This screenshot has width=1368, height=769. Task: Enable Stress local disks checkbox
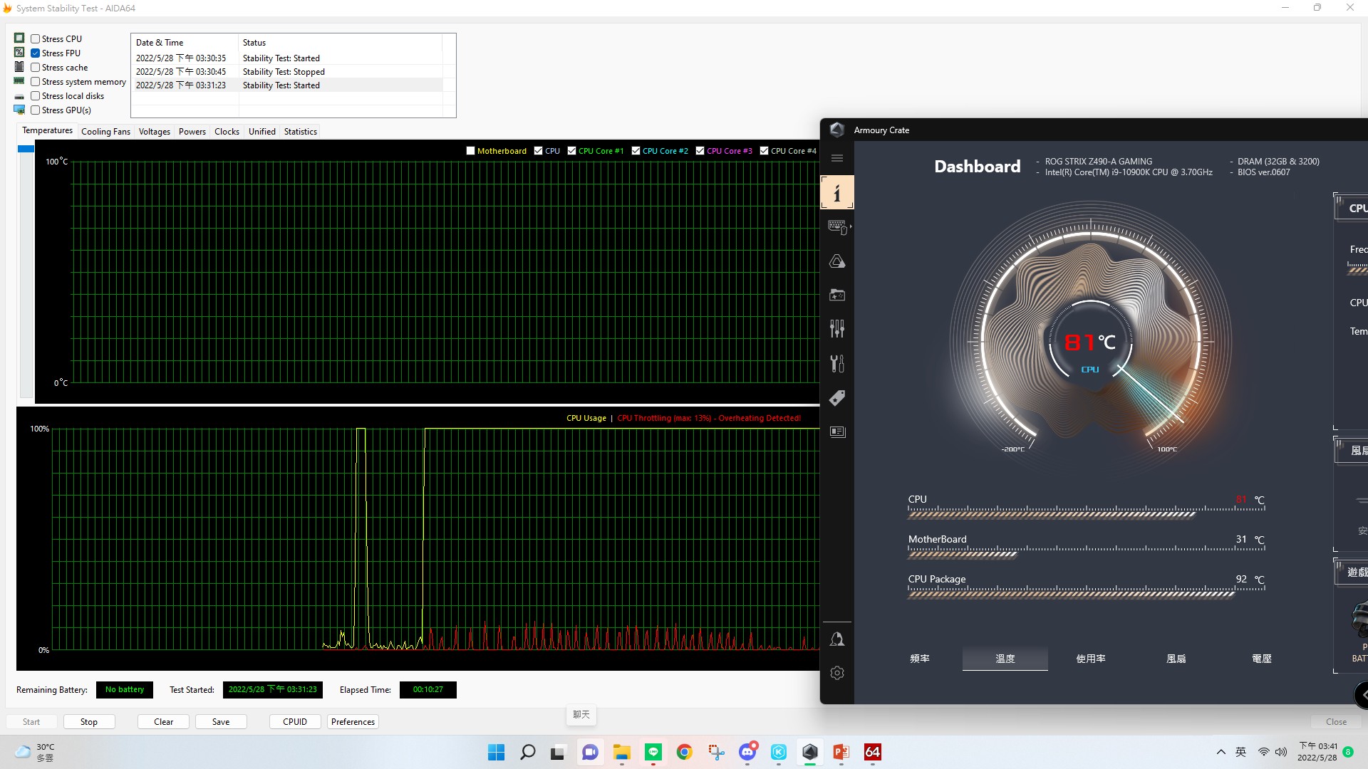click(35, 96)
